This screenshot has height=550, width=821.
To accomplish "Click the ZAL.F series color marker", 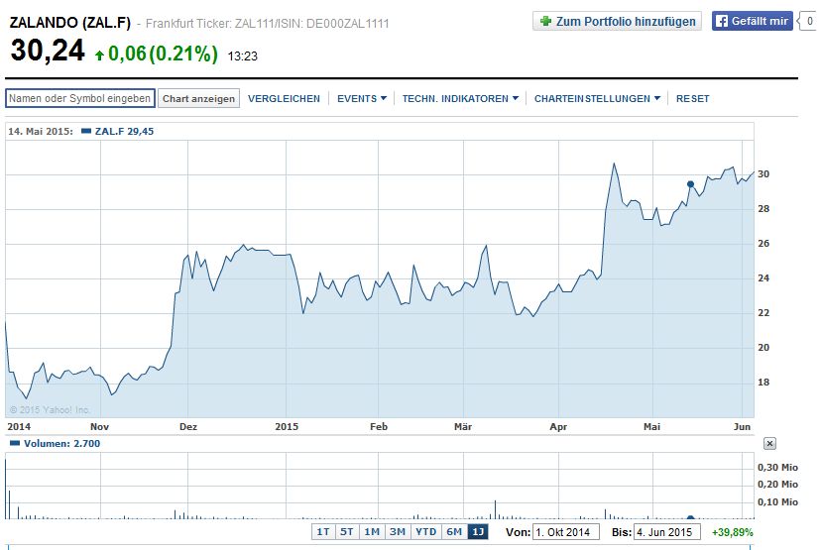I will pos(86,131).
